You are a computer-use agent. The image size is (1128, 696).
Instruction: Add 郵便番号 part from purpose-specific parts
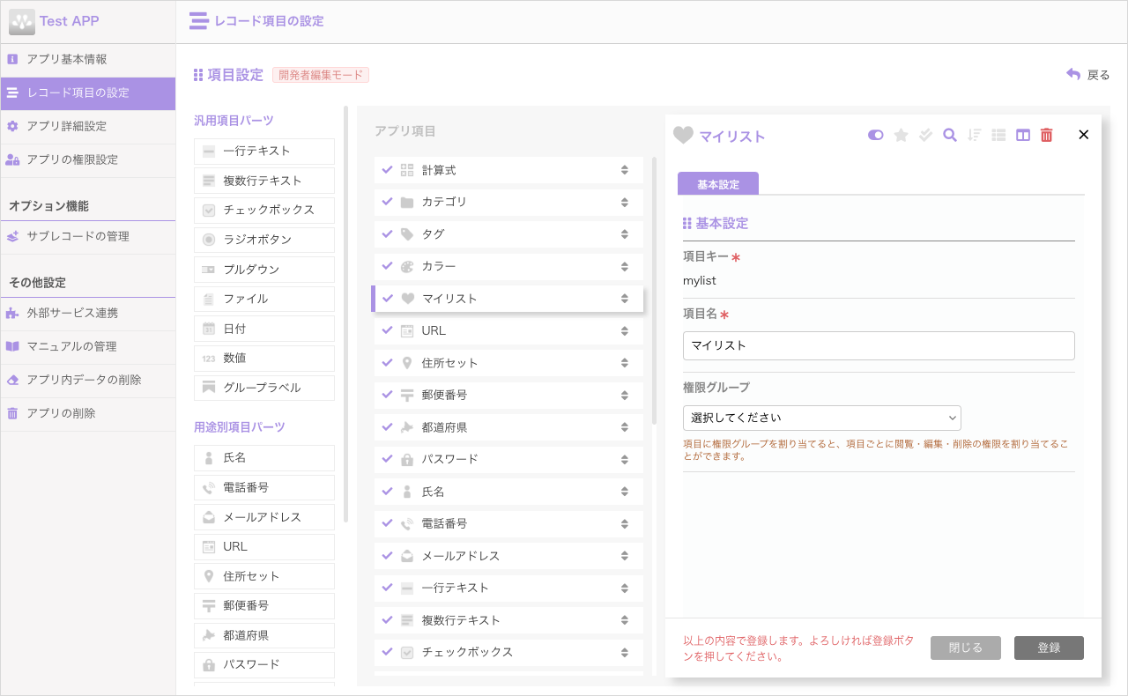[264, 605]
